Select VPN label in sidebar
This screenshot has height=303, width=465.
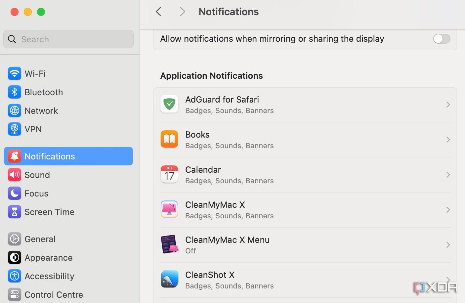pos(33,129)
